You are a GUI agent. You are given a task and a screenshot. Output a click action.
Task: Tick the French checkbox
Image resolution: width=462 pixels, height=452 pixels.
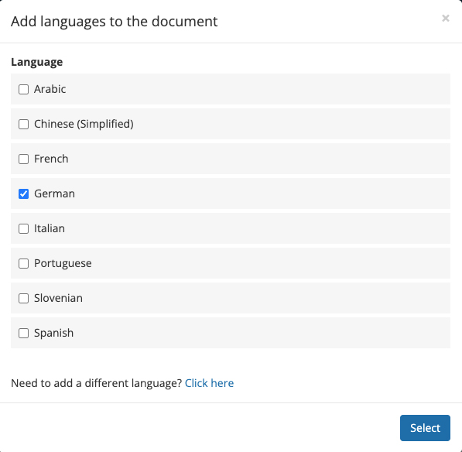[23, 159]
